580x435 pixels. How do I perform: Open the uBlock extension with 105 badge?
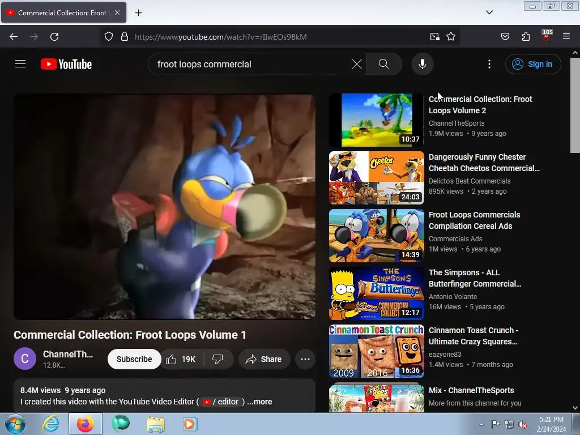coord(547,36)
